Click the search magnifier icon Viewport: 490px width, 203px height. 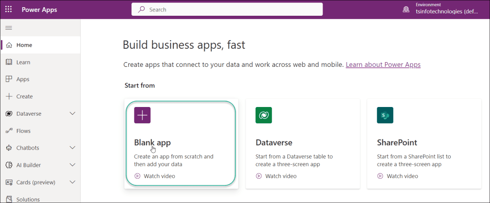[x=142, y=10]
